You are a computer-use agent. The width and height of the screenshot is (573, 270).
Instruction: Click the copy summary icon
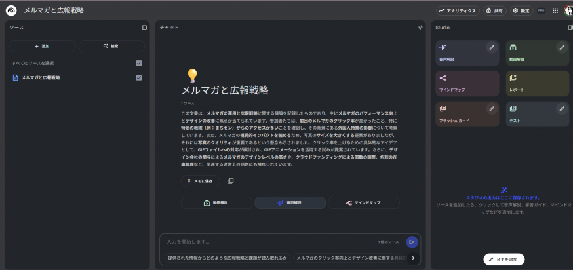tap(231, 181)
